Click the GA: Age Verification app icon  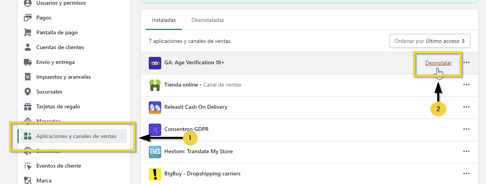[155, 63]
